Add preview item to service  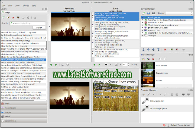pos(68,65)
